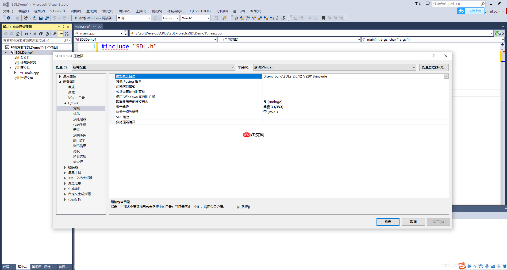Click the Properties wrench icon in Solution Explorer
Viewport: 507px width, 270px height.
point(55,34)
